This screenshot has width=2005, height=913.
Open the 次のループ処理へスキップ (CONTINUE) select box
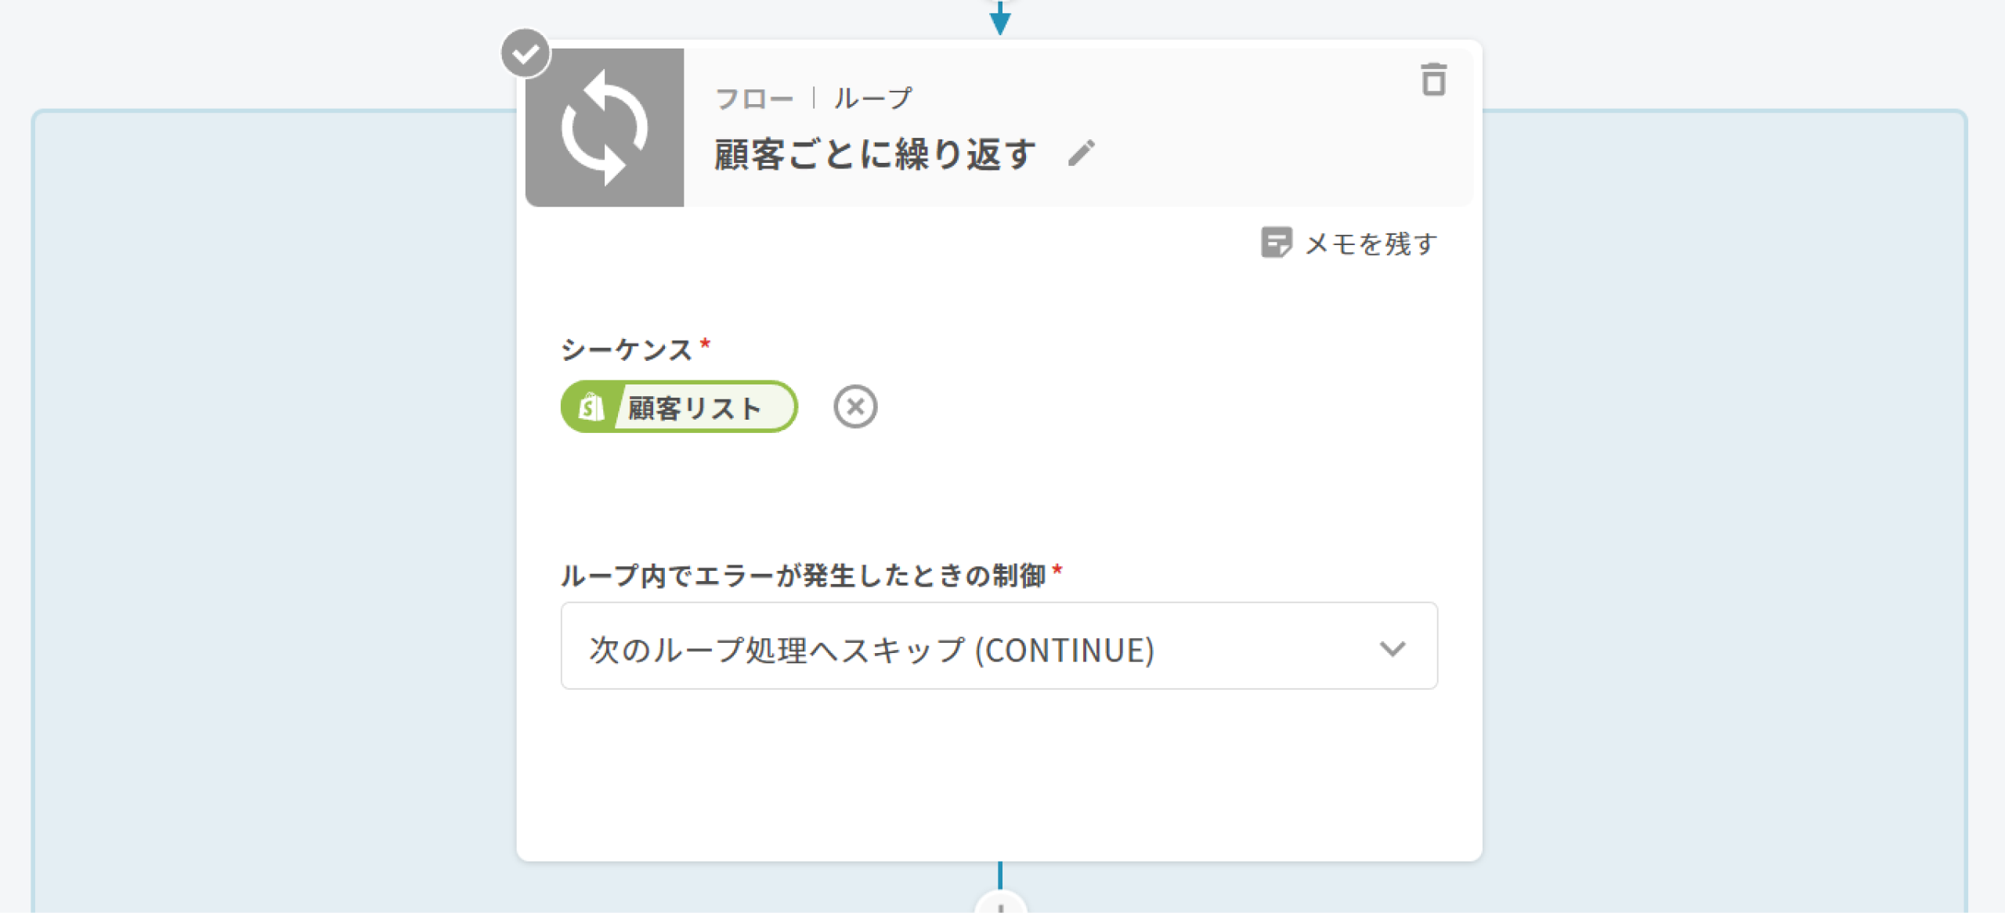click(x=940, y=647)
